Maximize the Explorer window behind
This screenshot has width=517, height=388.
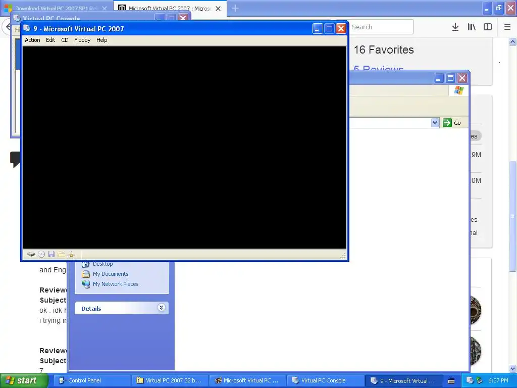(450, 78)
